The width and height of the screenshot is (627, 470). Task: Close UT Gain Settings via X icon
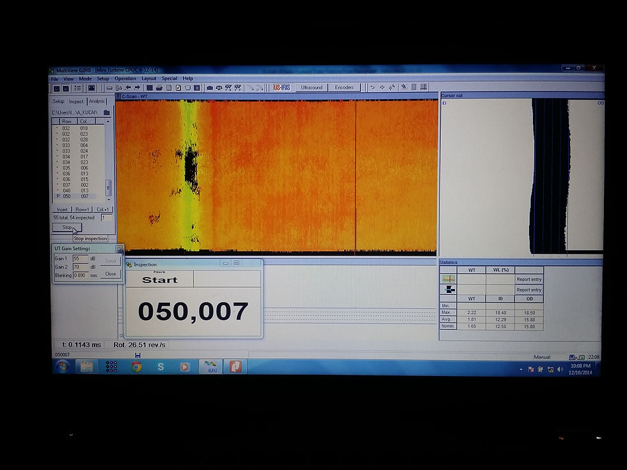point(119,249)
